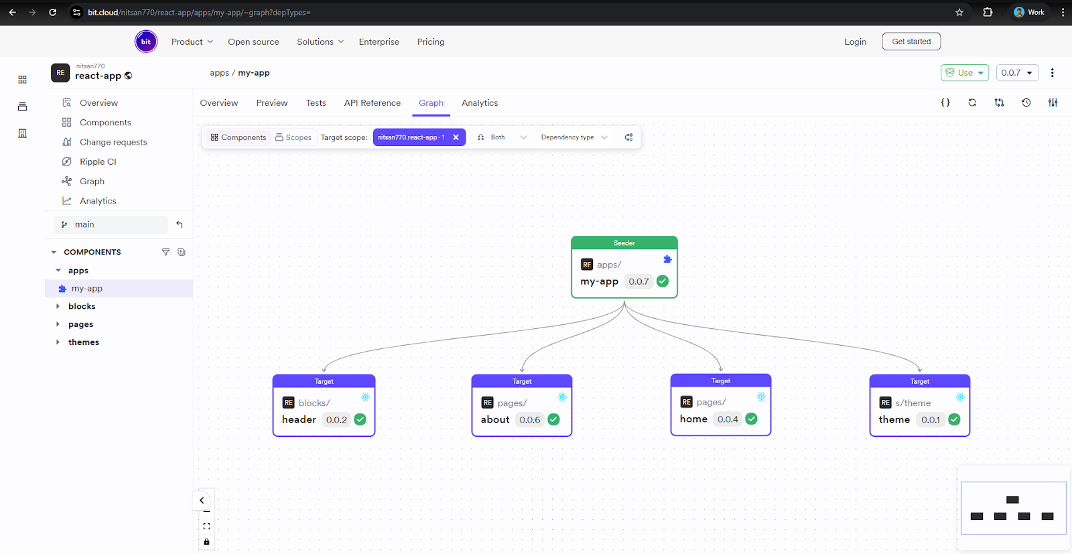1072x554 pixels.
Task: Select the Graph tab
Action: (x=431, y=103)
